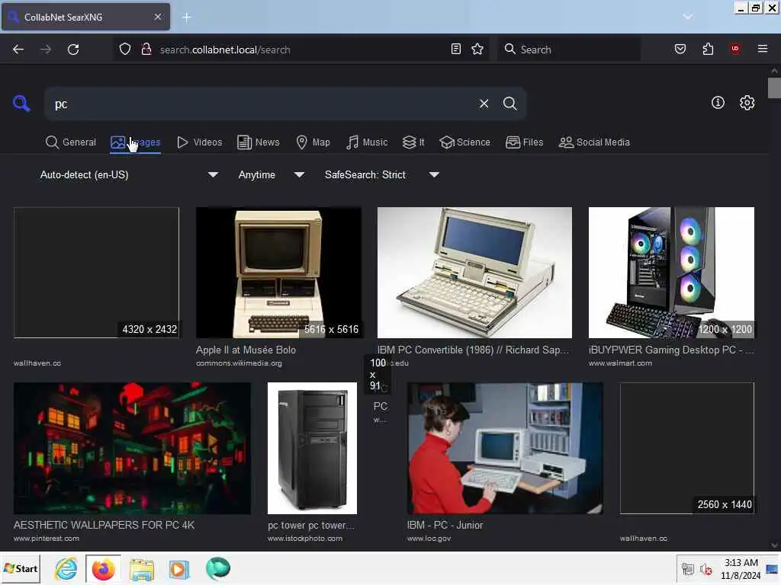Open the blank 4320 x 2432 thumbnail

[96, 273]
